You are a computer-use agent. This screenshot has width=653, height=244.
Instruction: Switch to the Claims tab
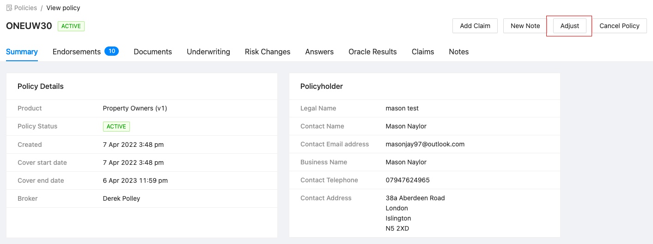tap(423, 52)
